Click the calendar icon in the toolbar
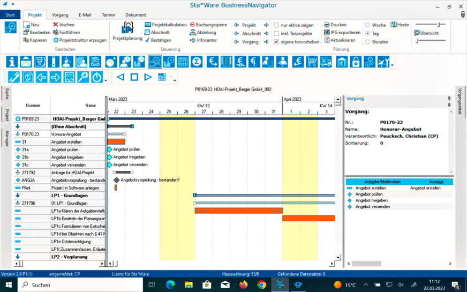This screenshot has height=292, width=467. [40, 62]
